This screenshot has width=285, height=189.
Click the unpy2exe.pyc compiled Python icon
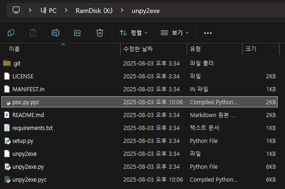pyautogui.click(x=7, y=180)
